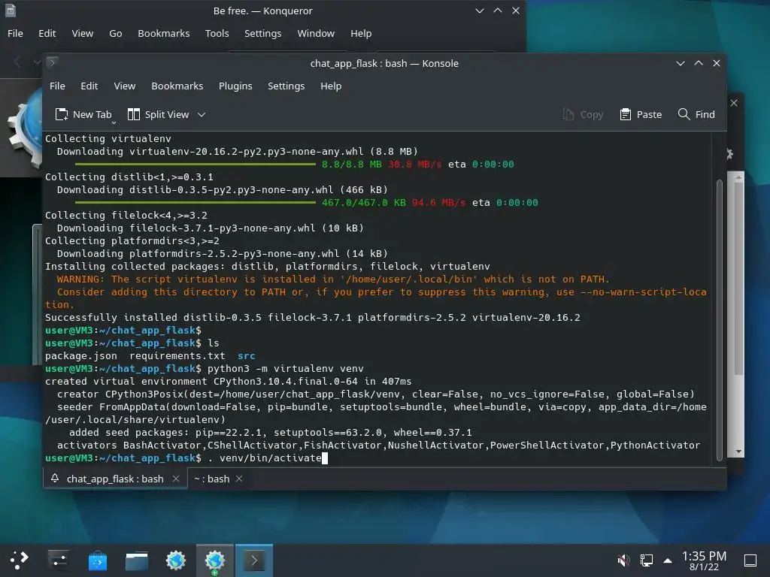Open Konqueror File menu
Viewport: 770px width, 577px height.
(x=15, y=33)
